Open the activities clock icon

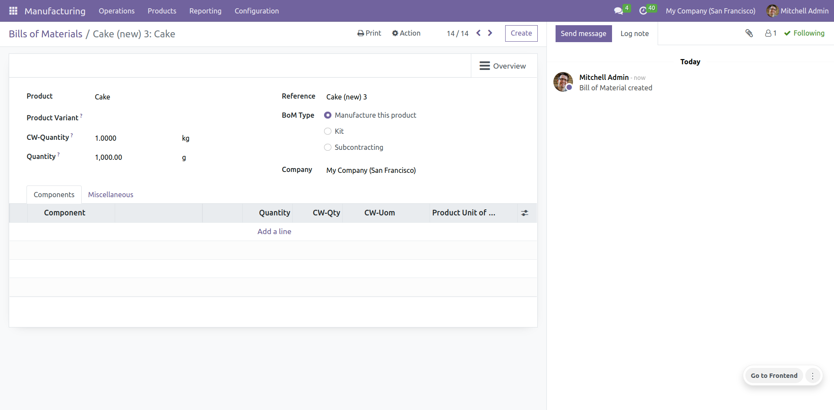[x=643, y=11]
